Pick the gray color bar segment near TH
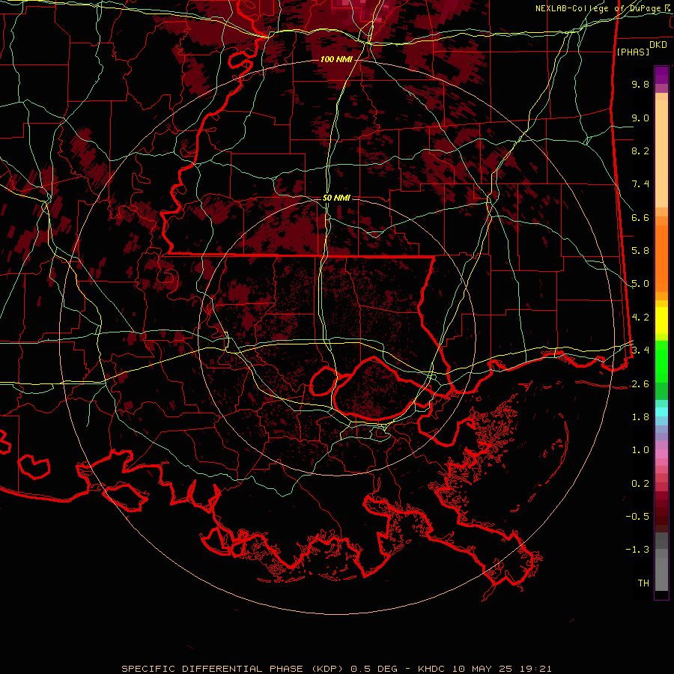 [x=661, y=574]
